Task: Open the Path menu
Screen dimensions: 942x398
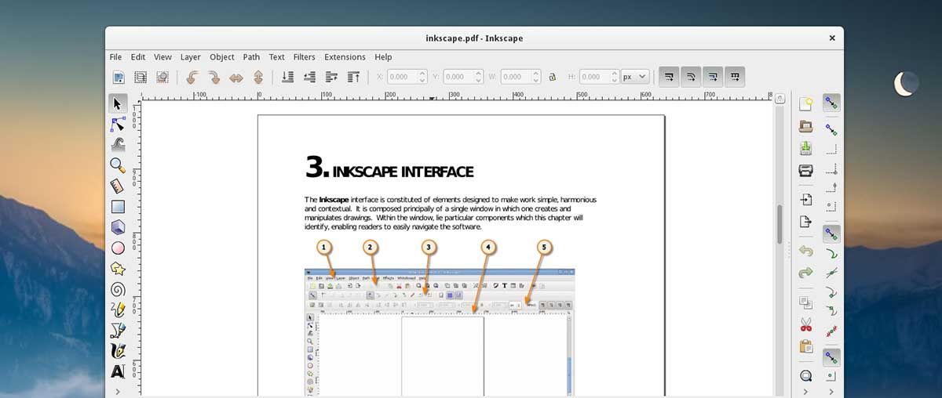Action: coord(251,57)
